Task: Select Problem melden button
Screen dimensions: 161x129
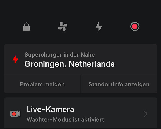Action: [x=42, y=84]
